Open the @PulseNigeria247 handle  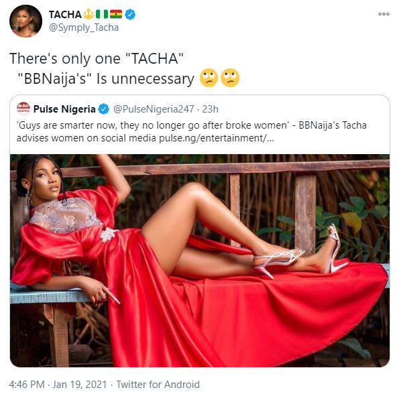154,109
